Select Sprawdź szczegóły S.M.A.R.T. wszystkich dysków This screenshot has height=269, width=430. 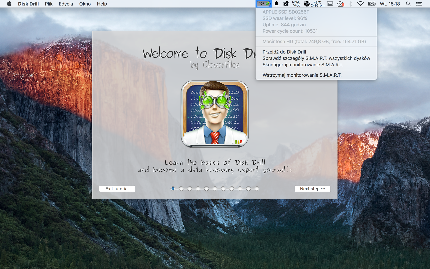tap(316, 58)
